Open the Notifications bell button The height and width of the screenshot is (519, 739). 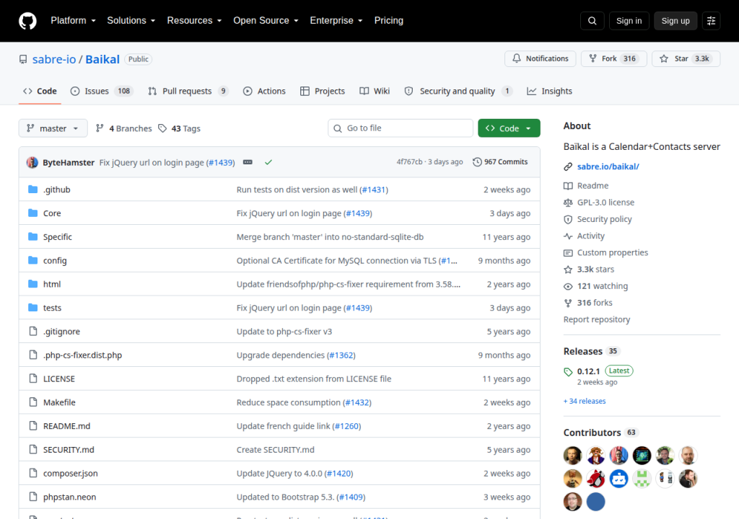[x=540, y=59]
